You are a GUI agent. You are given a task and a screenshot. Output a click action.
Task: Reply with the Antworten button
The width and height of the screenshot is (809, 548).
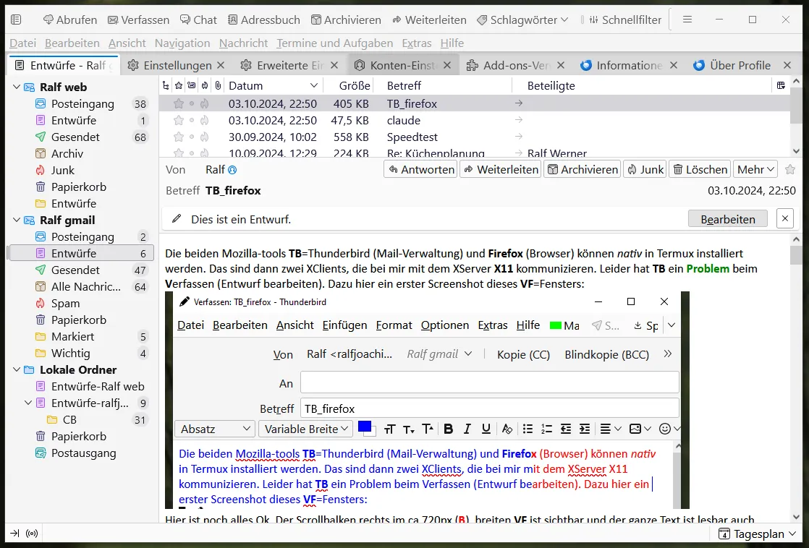(421, 170)
